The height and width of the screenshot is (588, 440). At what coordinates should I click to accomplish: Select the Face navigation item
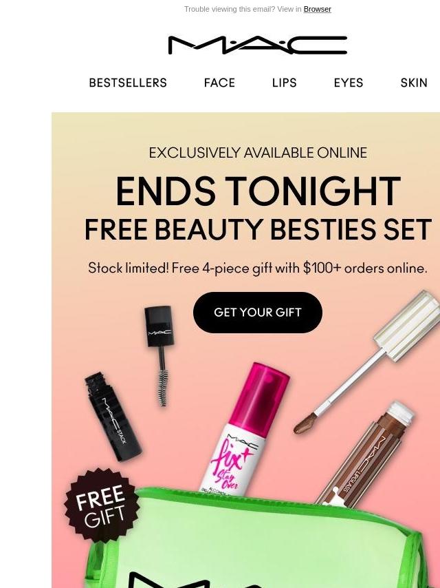[x=219, y=83]
